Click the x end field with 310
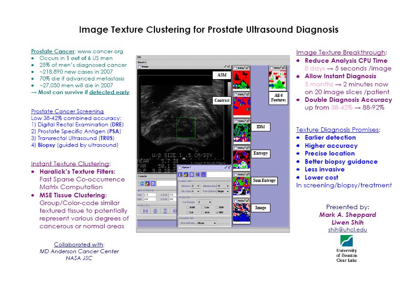 point(173,195)
